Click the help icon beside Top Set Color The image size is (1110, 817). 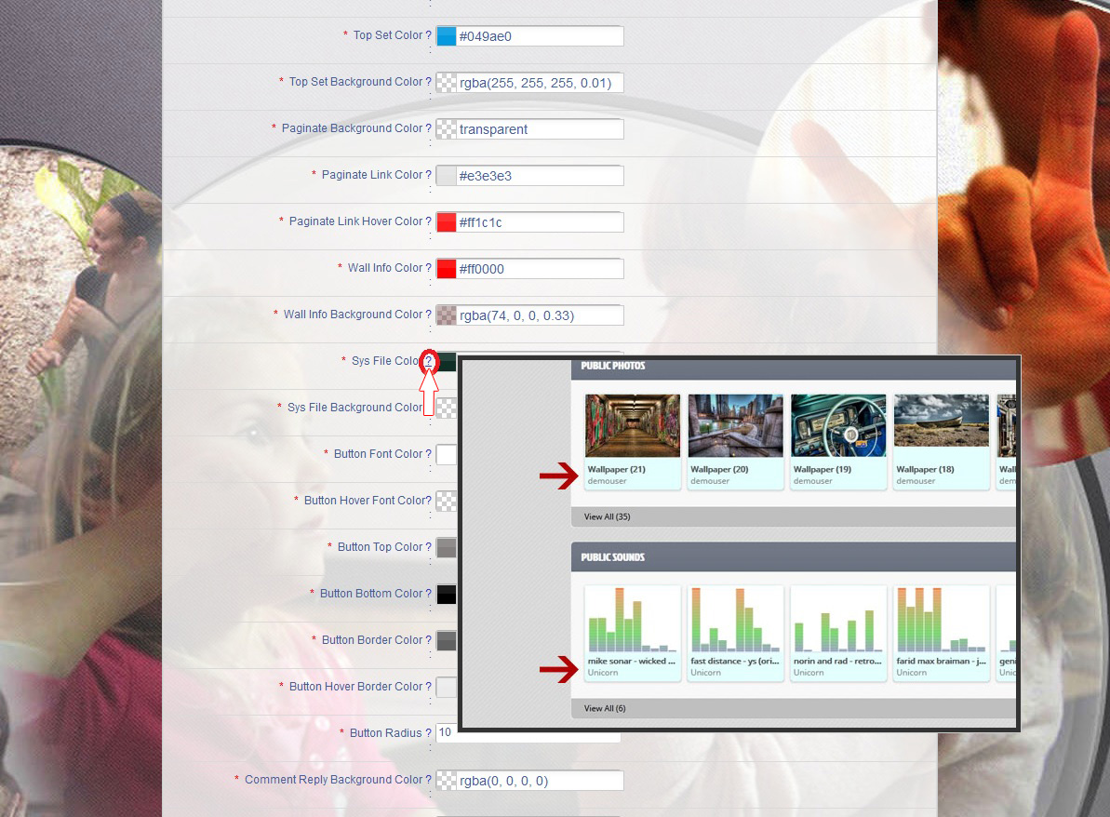(x=428, y=35)
